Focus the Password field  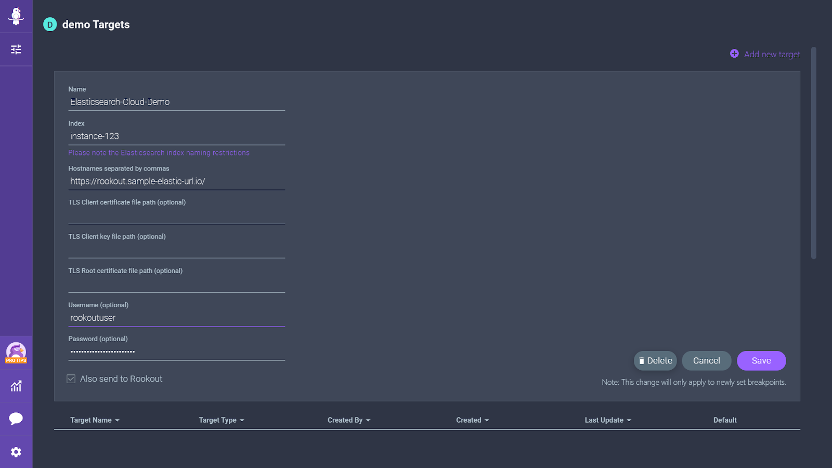177,352
